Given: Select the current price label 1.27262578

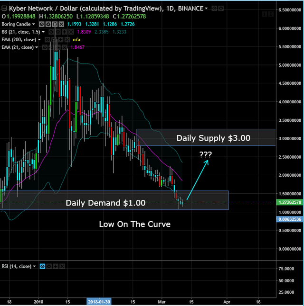Looking at the screenshot, I should tap(290, 202).
